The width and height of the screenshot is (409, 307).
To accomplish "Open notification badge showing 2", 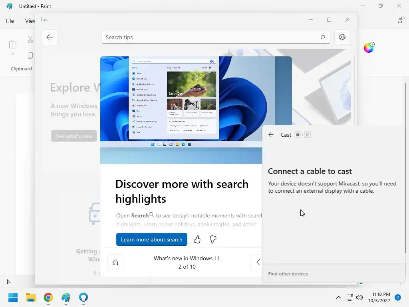I will coord(398,297).
